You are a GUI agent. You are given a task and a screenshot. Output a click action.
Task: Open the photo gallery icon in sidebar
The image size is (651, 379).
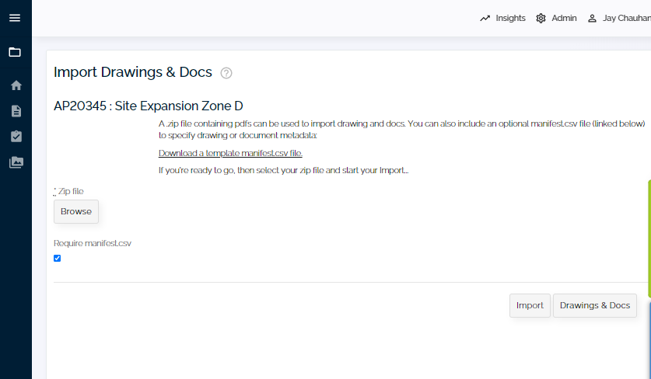coord(16,162)
